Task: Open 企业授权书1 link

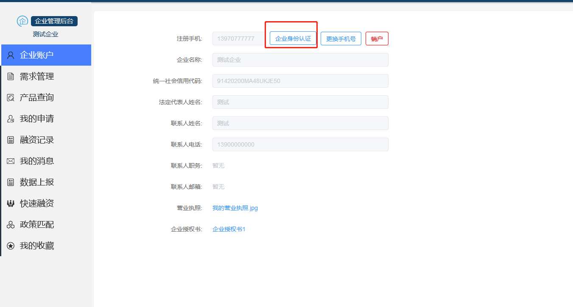Action: click(x=229, y=229)
